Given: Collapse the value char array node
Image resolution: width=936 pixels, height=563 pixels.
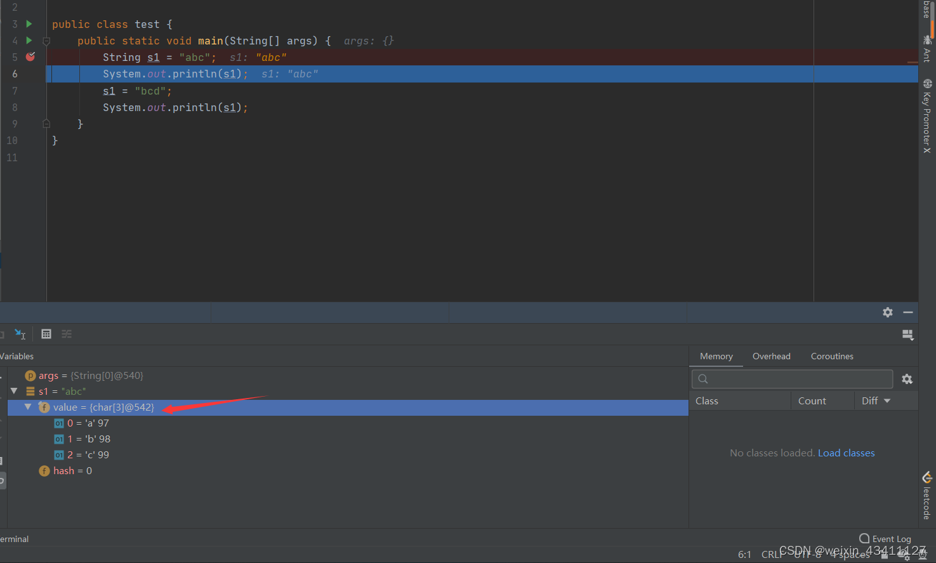Looking at the screenshot, I should click(x=28, y=407).
